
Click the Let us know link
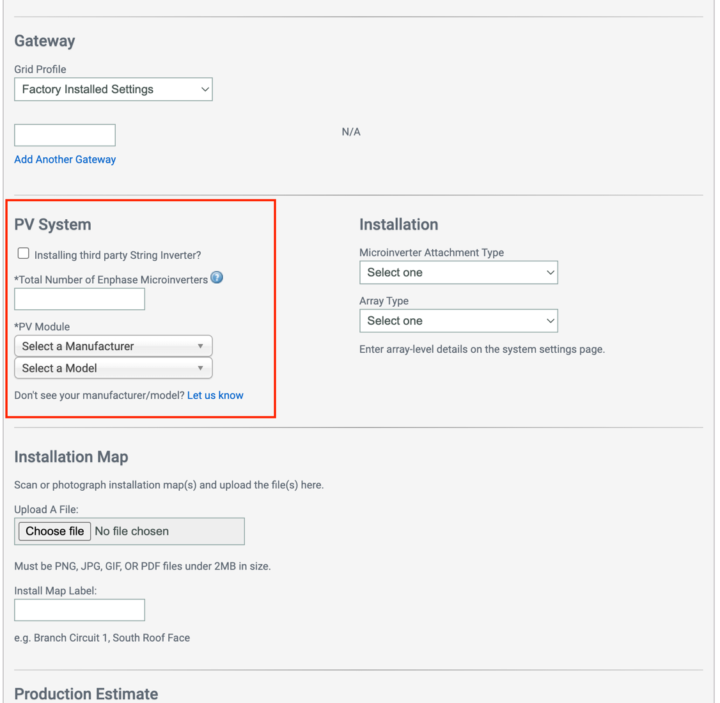pos(215,395)
